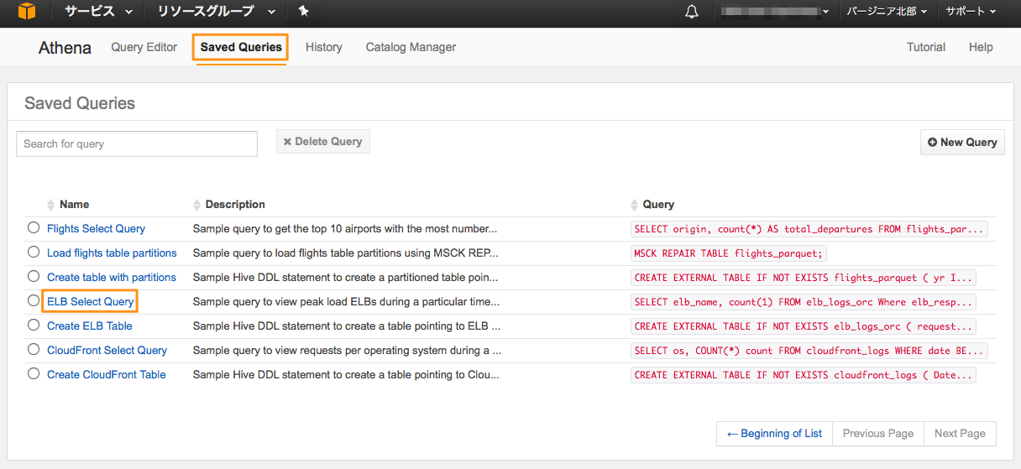
Task: Click the New Query button
Action: point(962,143)
